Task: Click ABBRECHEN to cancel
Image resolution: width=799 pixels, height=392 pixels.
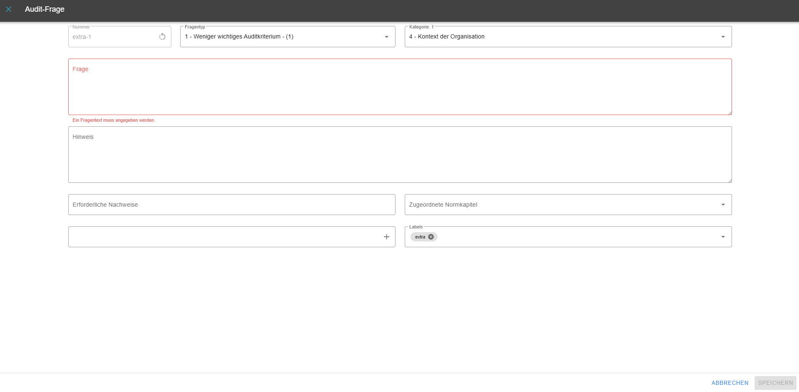Action: click(x=729, y=383)
